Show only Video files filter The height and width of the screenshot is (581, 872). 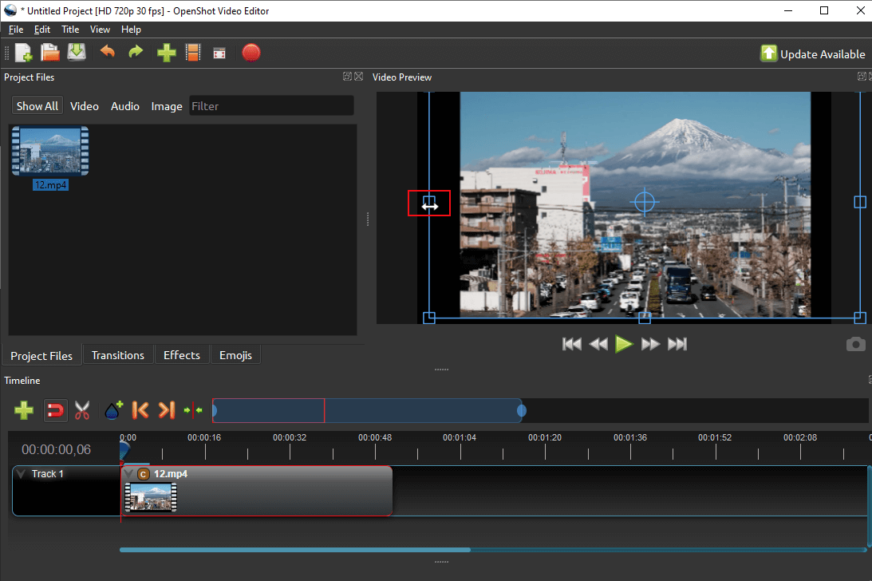(x=85, y=106)
